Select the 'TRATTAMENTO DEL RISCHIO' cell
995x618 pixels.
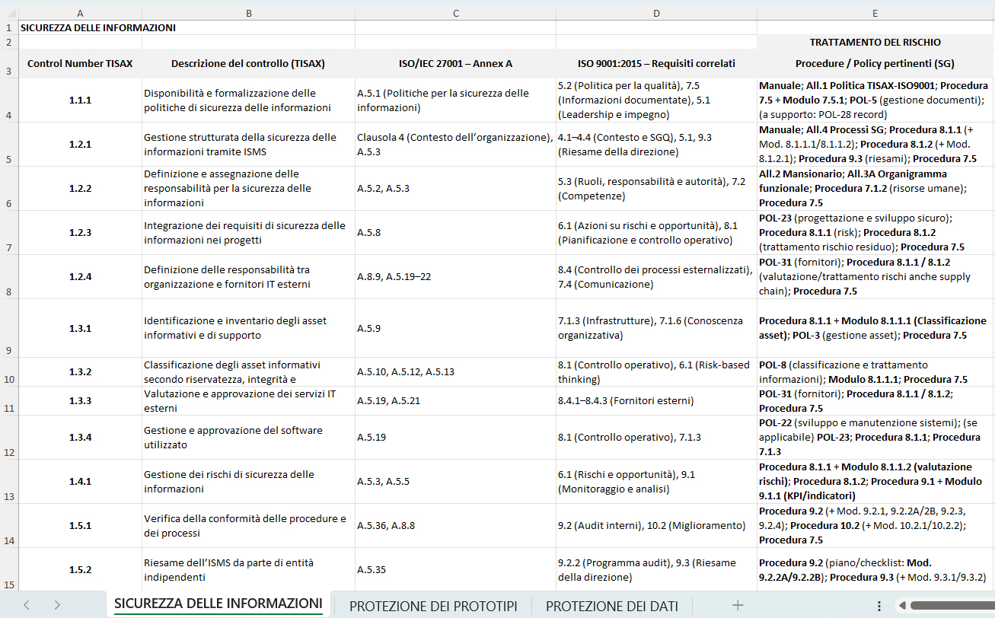(875, 43)
